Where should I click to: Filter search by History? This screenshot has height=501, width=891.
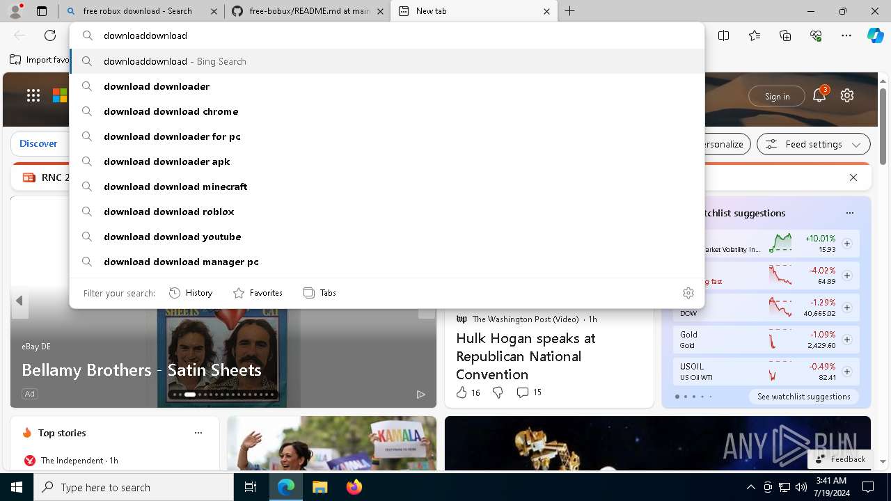[191, 293]
